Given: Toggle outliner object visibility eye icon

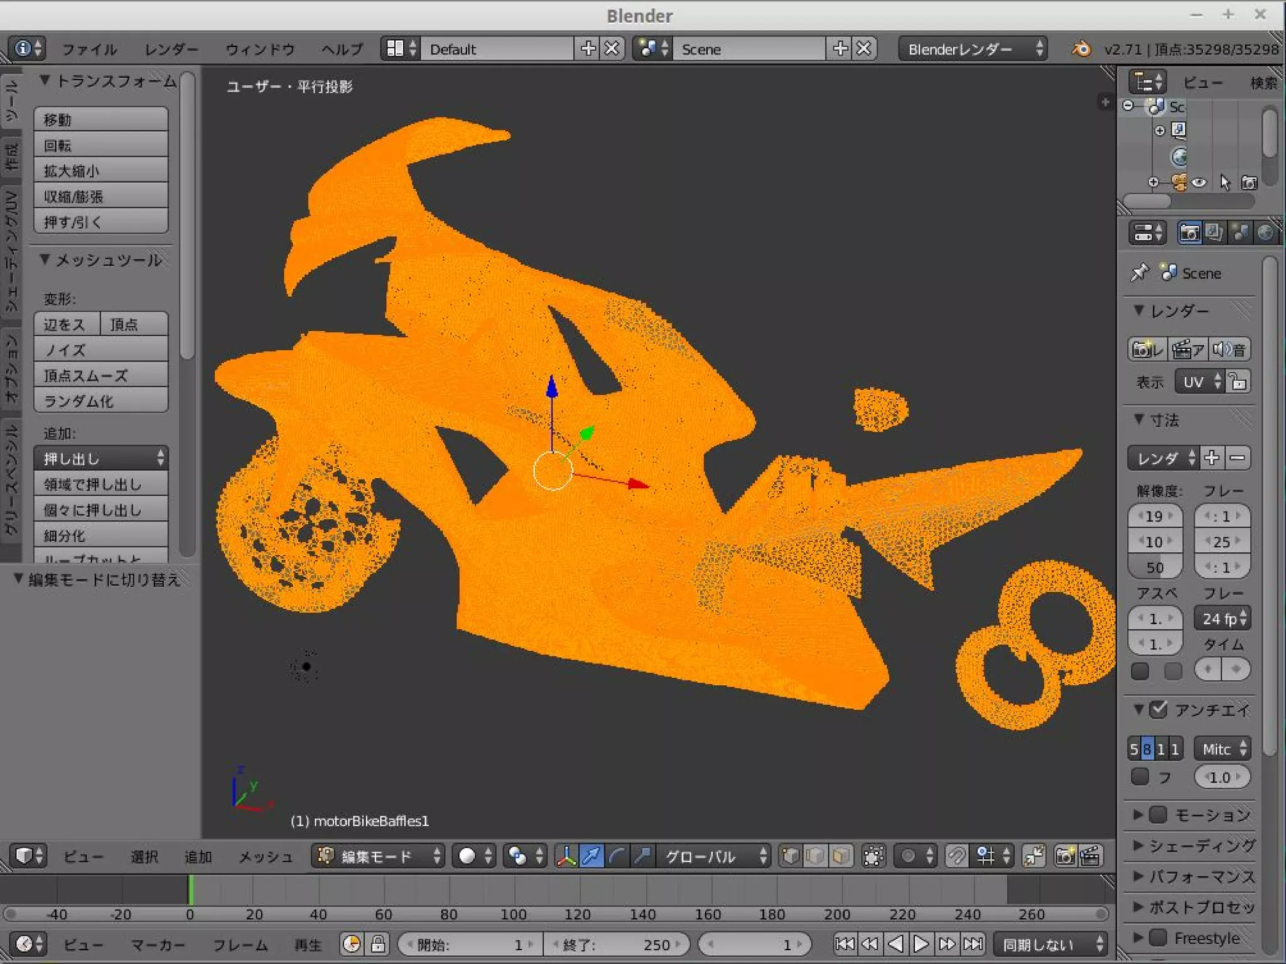Looking at the screenshot, I should pyautogui.click(x=1199, y=183).
